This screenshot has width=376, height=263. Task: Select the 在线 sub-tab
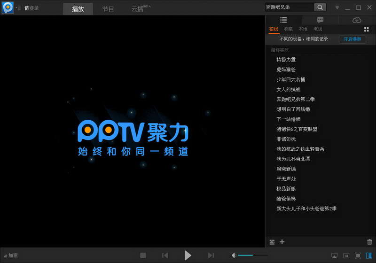(x=274, y=29)
